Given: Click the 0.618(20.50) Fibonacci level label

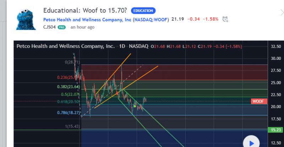Looking at the screenshot, I should pyautogui.click(x=67, y=102).
